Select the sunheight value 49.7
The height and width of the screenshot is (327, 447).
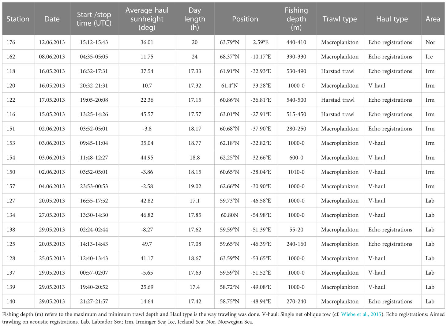(x=147, y=244)
